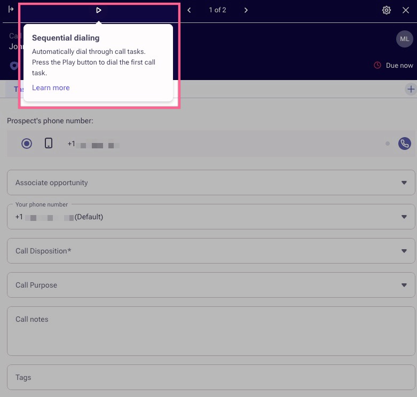Click the Due now clock icon

tap(377, 65)
